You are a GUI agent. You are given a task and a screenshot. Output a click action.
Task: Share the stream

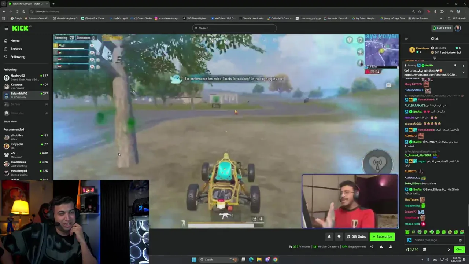click(x=372, y=247)
